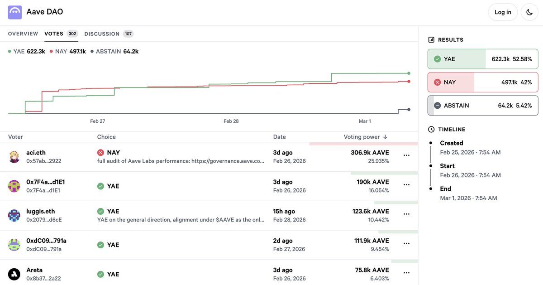Screen dimensions: 543x285
Task: Click the Areta black logo avatar
Action: point(14,274)
